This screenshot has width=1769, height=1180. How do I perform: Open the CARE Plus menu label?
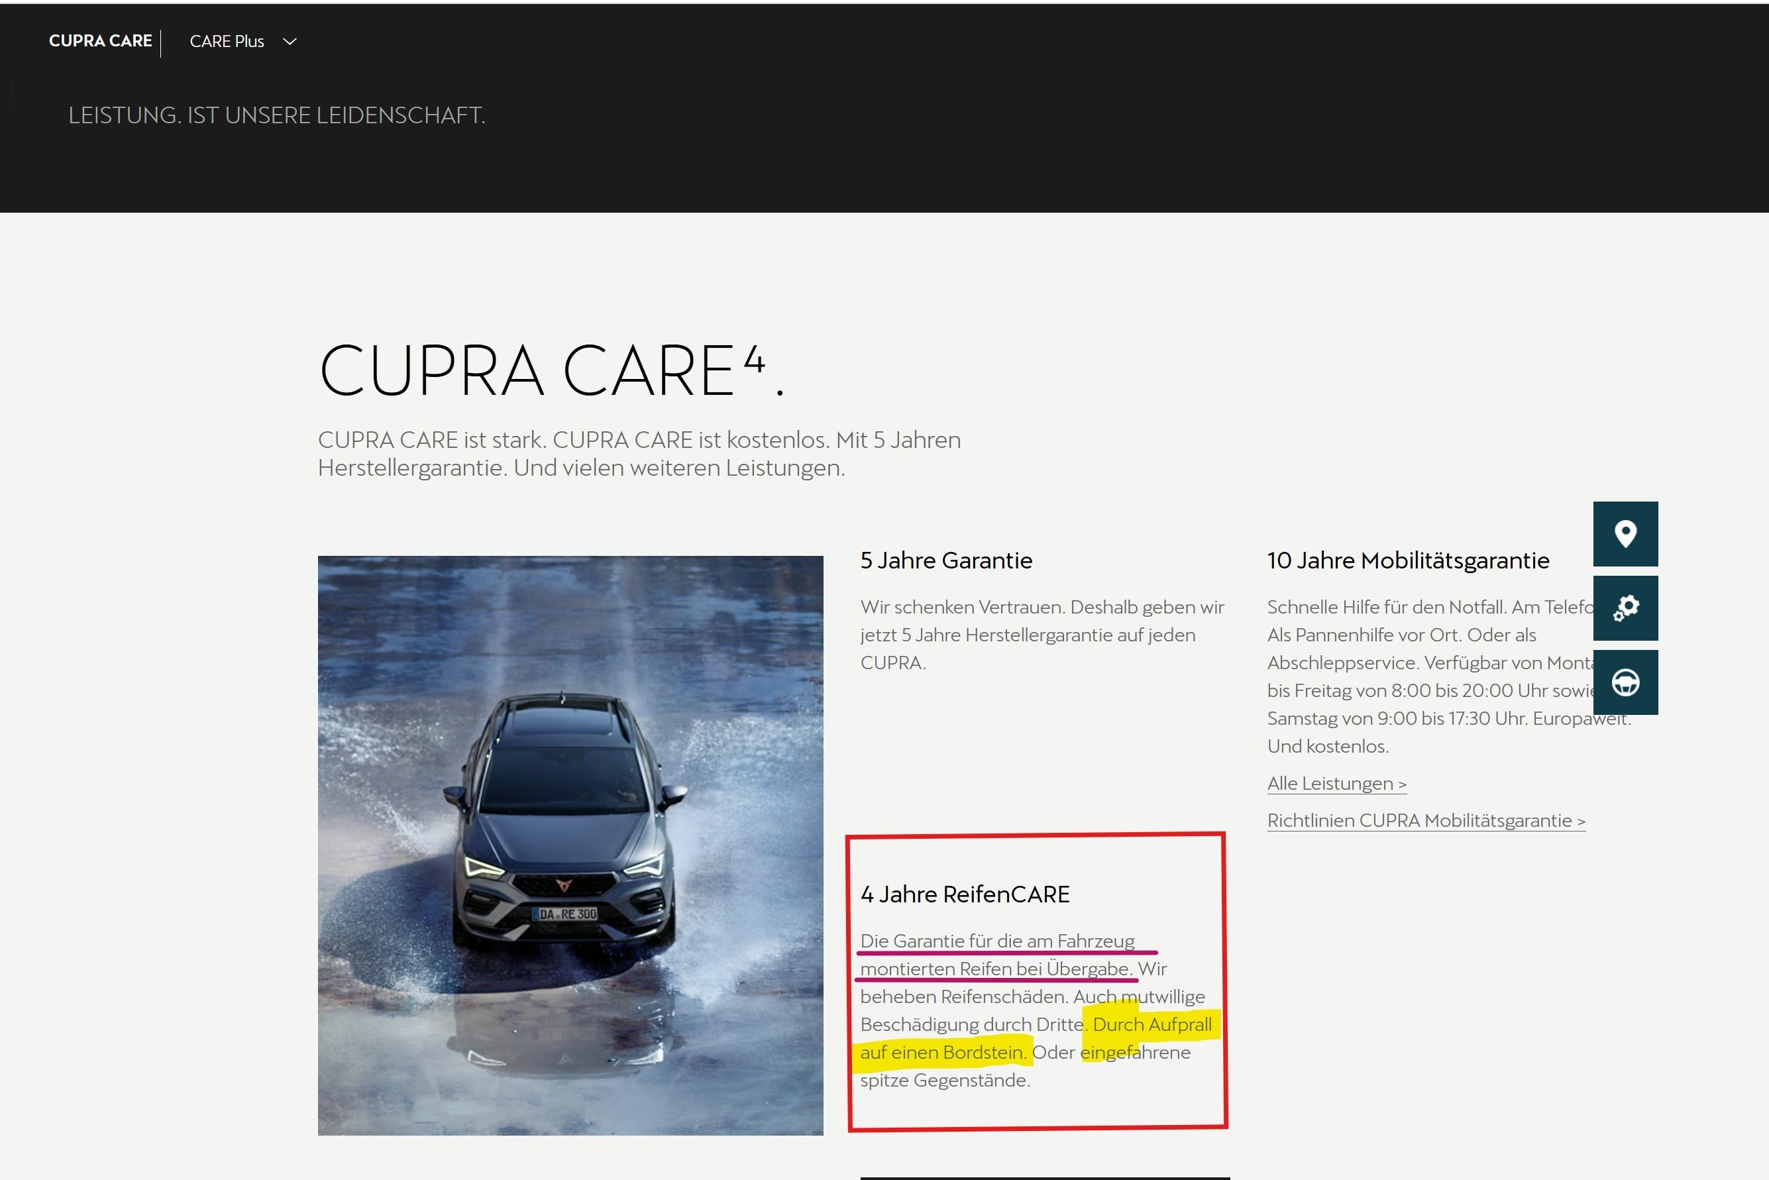[x=227, y=41]
